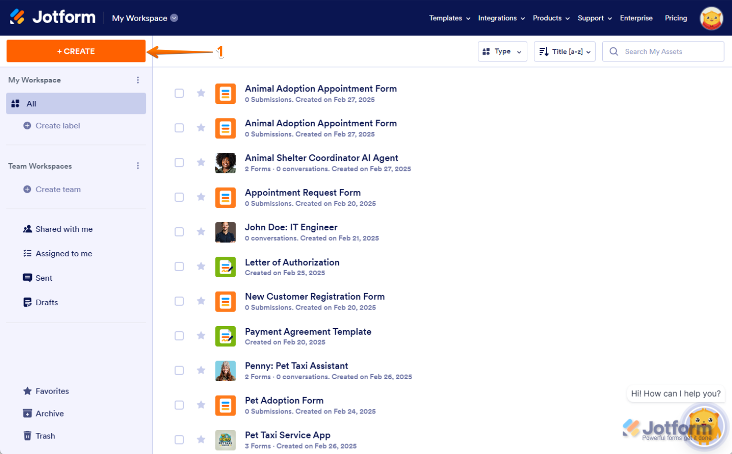Star Penny: Pet Taxi Assistant

201,370
